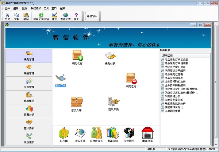Open report 商品采购汇总表

tap(172, 74)
